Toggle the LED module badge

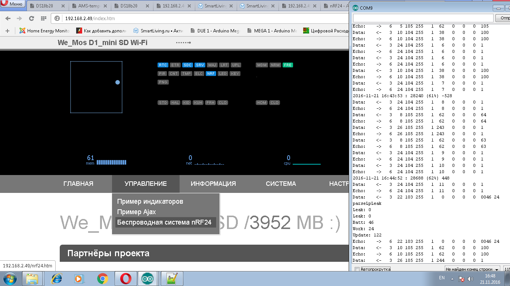point(223,73)
